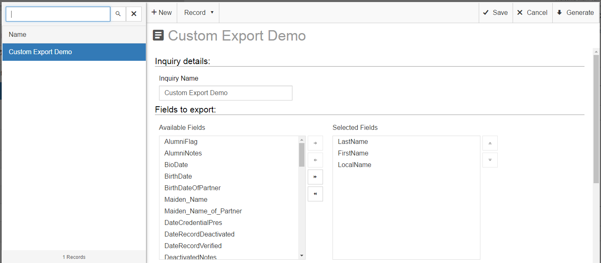The height and width of the screenshot is (263, 601).
Task: Open the Record dropdown menu
Action: [199, 13]
